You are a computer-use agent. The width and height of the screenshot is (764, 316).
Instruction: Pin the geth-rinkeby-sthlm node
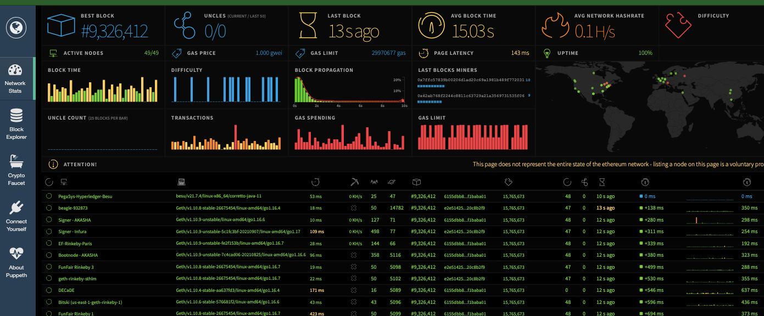click(x=49, y=279)
